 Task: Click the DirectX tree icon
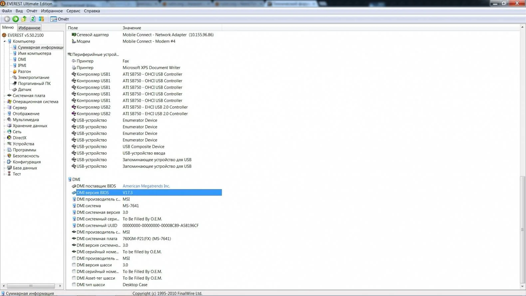(9, 138)
